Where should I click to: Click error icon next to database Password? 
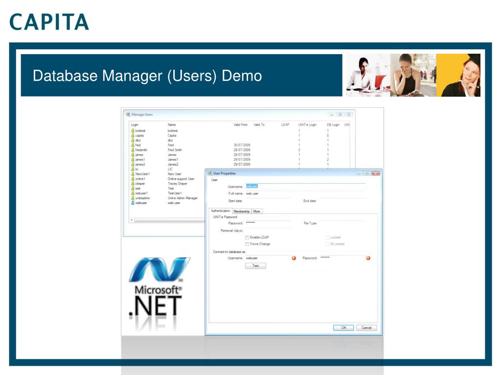pyautogui.click(x=368, y=258)
